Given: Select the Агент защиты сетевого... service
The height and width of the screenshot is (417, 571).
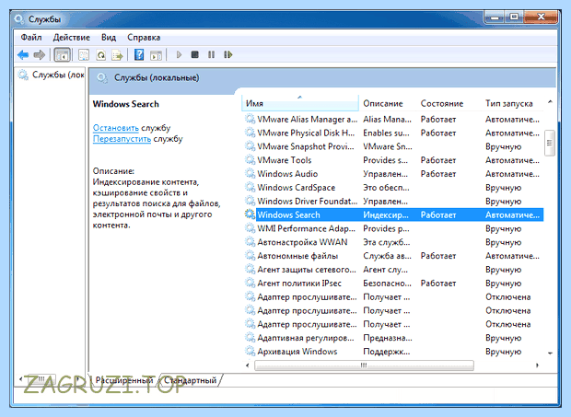Looking at the screenshot, I should pos(307,270).
